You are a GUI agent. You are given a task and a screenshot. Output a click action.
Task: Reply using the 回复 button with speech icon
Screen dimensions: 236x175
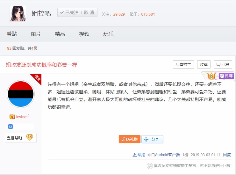coord(223,64)
